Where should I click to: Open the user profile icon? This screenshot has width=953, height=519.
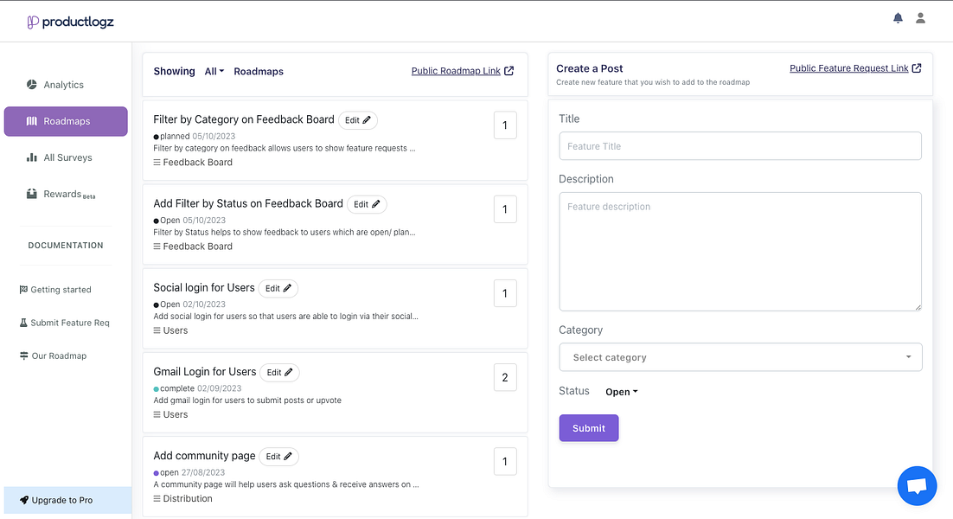click(920, 18)
